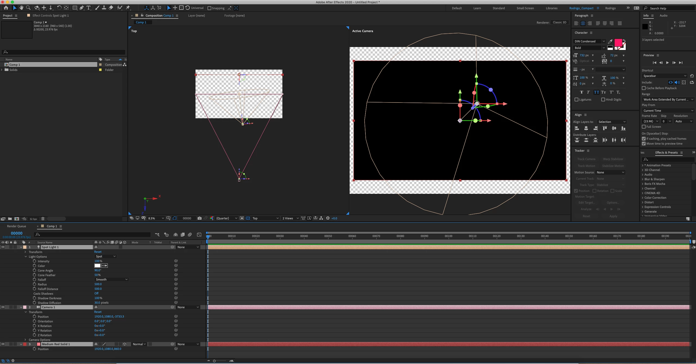Open the Renderer Classic 3D options
This screenshot has width=696, height=364.
(x=559, y=22)
